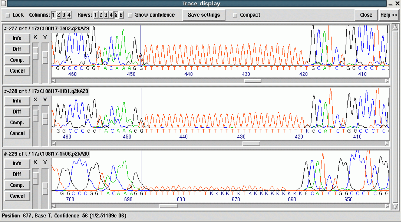401x222 pixels.
Task: Cancel the 3e02 trace panel
Action: (17, 70)
